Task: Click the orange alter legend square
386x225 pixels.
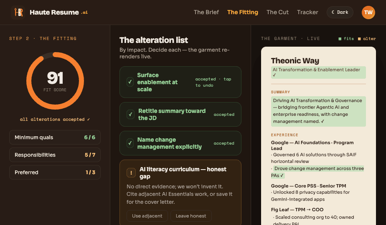Action: point(359,39)
